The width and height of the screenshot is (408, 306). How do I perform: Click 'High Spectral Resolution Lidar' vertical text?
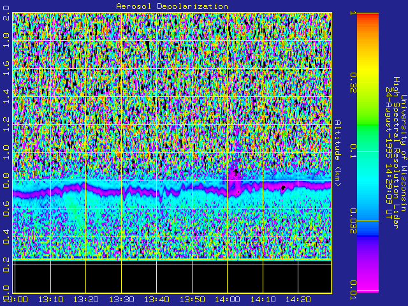point(396,153)
